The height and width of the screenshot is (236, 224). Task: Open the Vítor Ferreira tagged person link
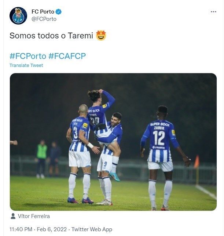34,216
